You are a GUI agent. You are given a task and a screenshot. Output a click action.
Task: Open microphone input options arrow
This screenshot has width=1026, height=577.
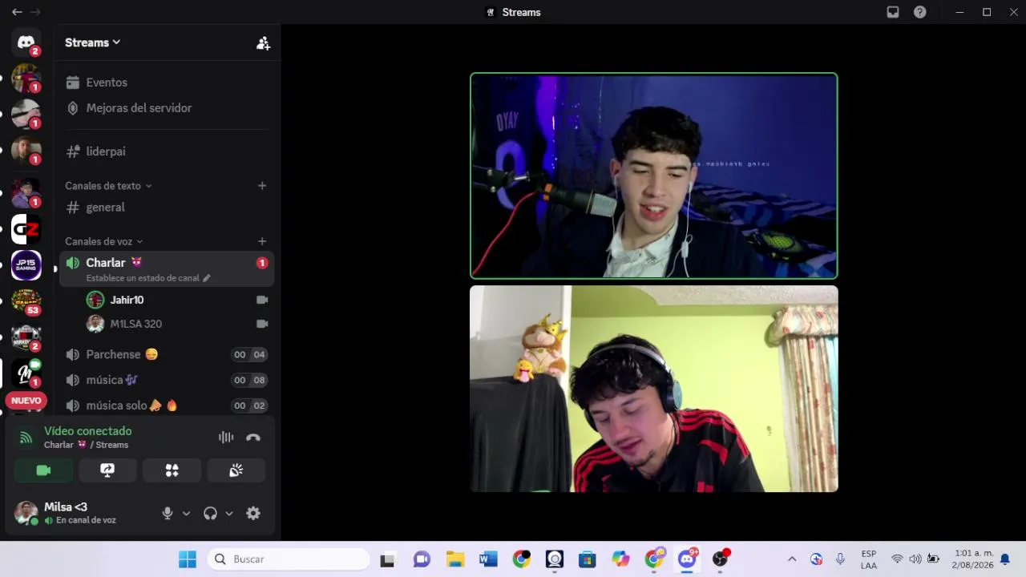pos(186,514)
